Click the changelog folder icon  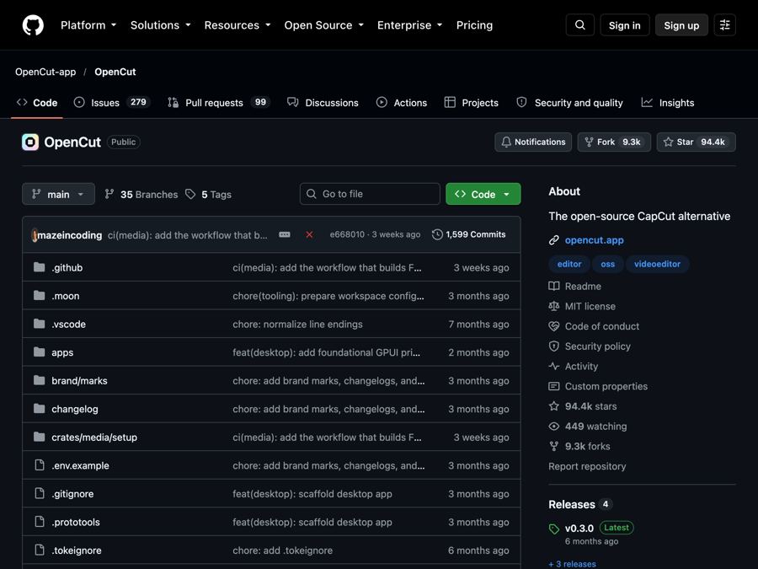point(39,408)
